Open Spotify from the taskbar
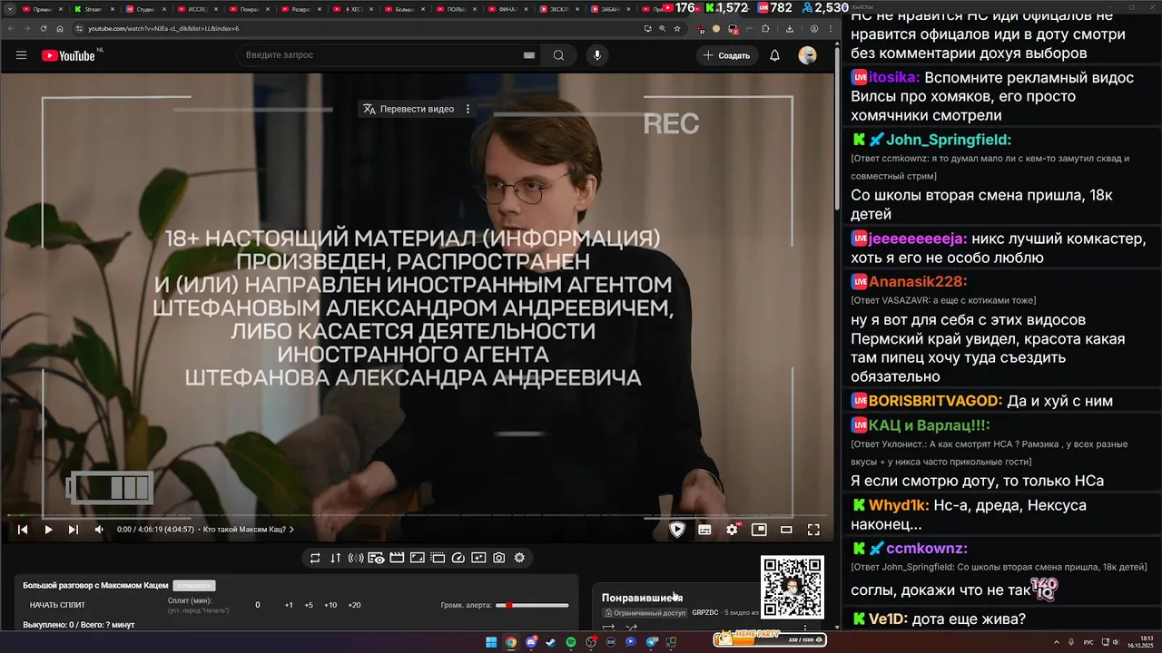This screenshot has height=653, width=1162. 571,642
